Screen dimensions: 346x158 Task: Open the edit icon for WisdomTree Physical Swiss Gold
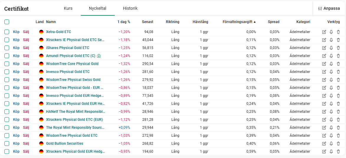point(324,80)
